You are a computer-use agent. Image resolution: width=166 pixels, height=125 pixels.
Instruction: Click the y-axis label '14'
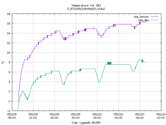(x=9, y=33)
